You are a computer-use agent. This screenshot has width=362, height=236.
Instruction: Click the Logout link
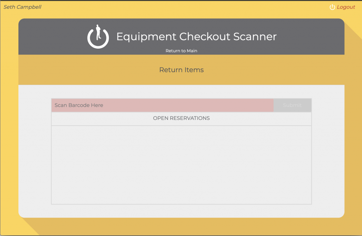346,7
